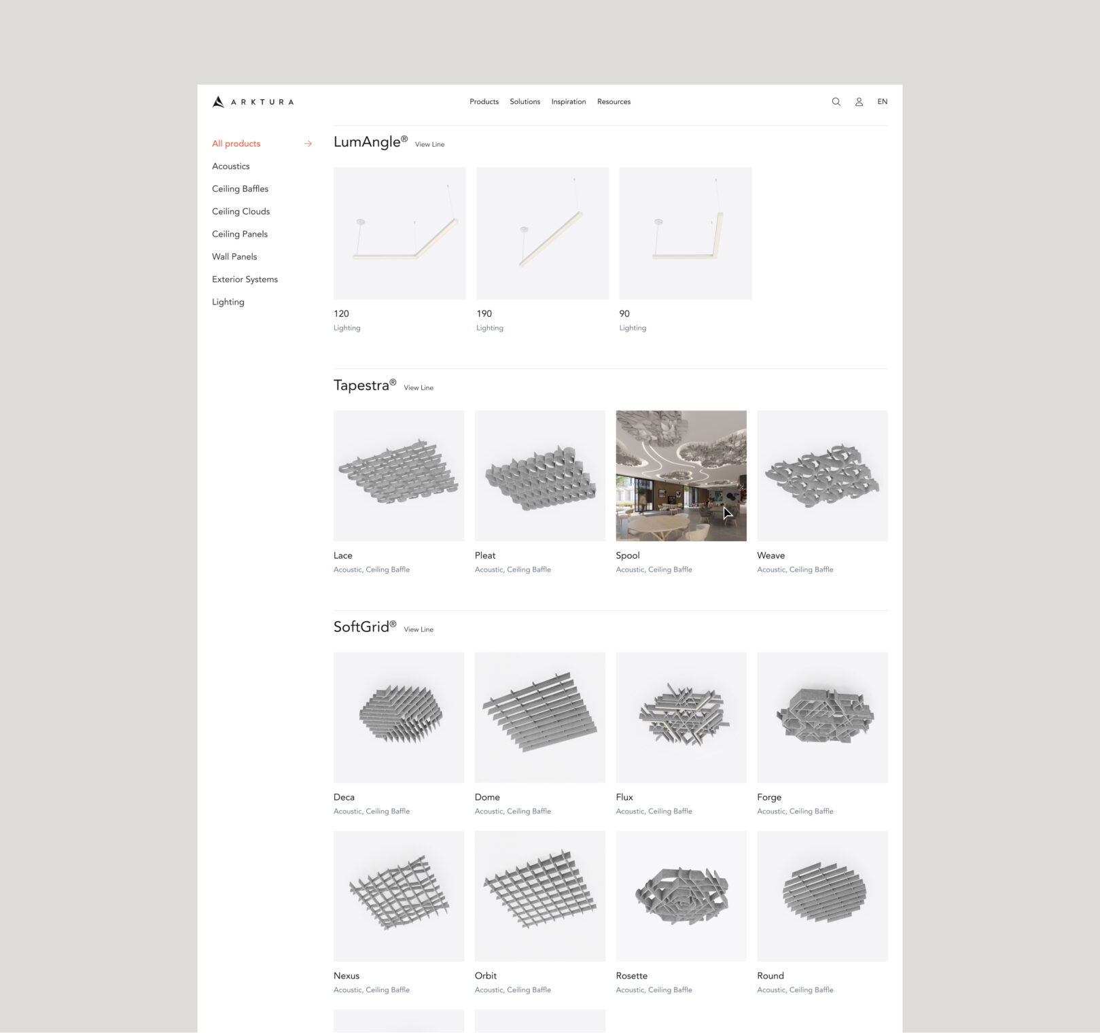Open the EN language selector
This screenshot has width=1100, height=1033.
point(882,102)
